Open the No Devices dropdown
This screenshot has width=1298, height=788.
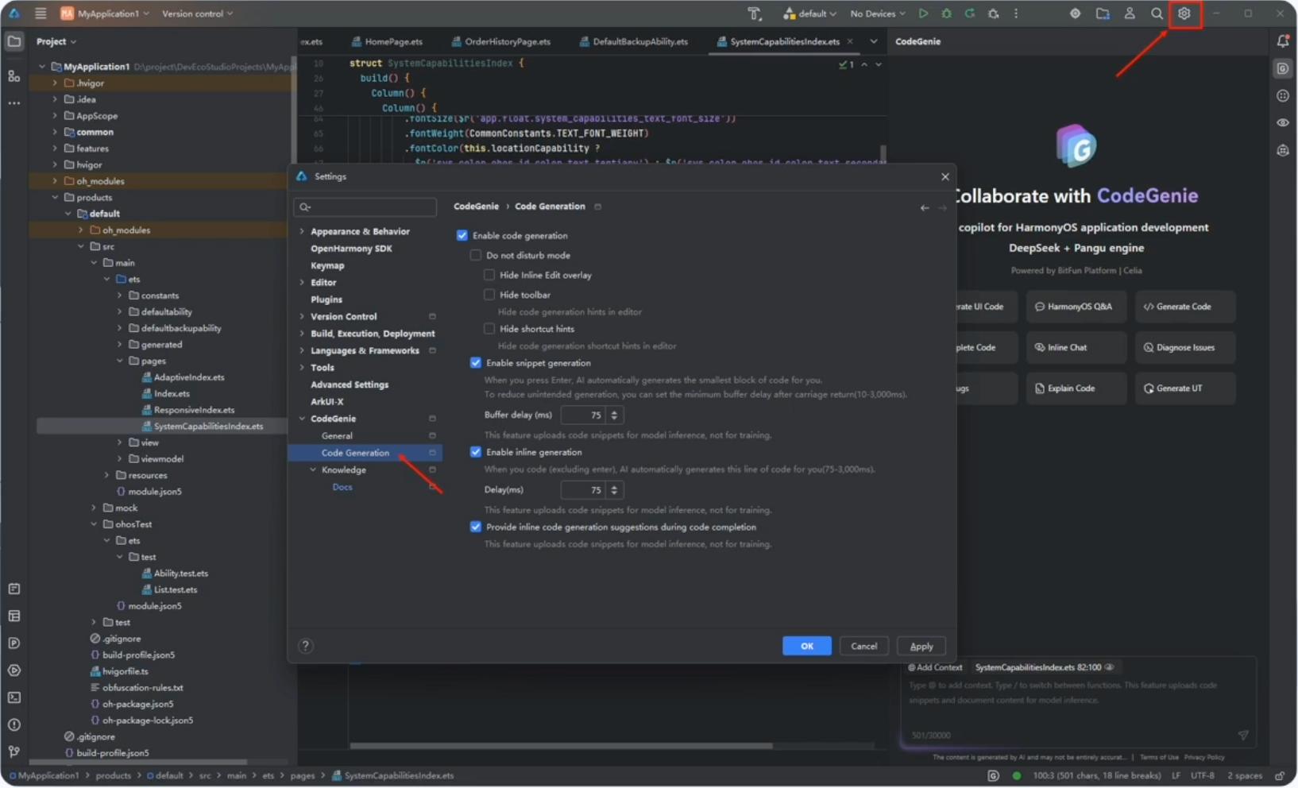[x=877, y=14]
